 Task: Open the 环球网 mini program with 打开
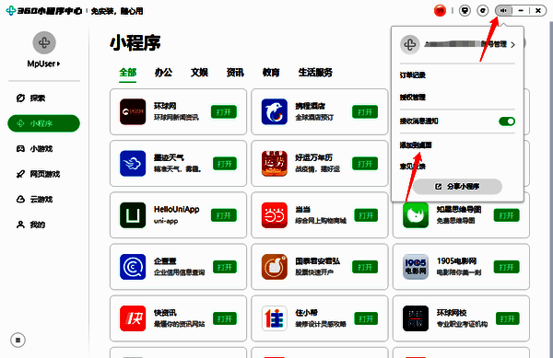(x=224, y=112)
